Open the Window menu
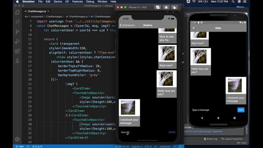 tap(102, 2)
